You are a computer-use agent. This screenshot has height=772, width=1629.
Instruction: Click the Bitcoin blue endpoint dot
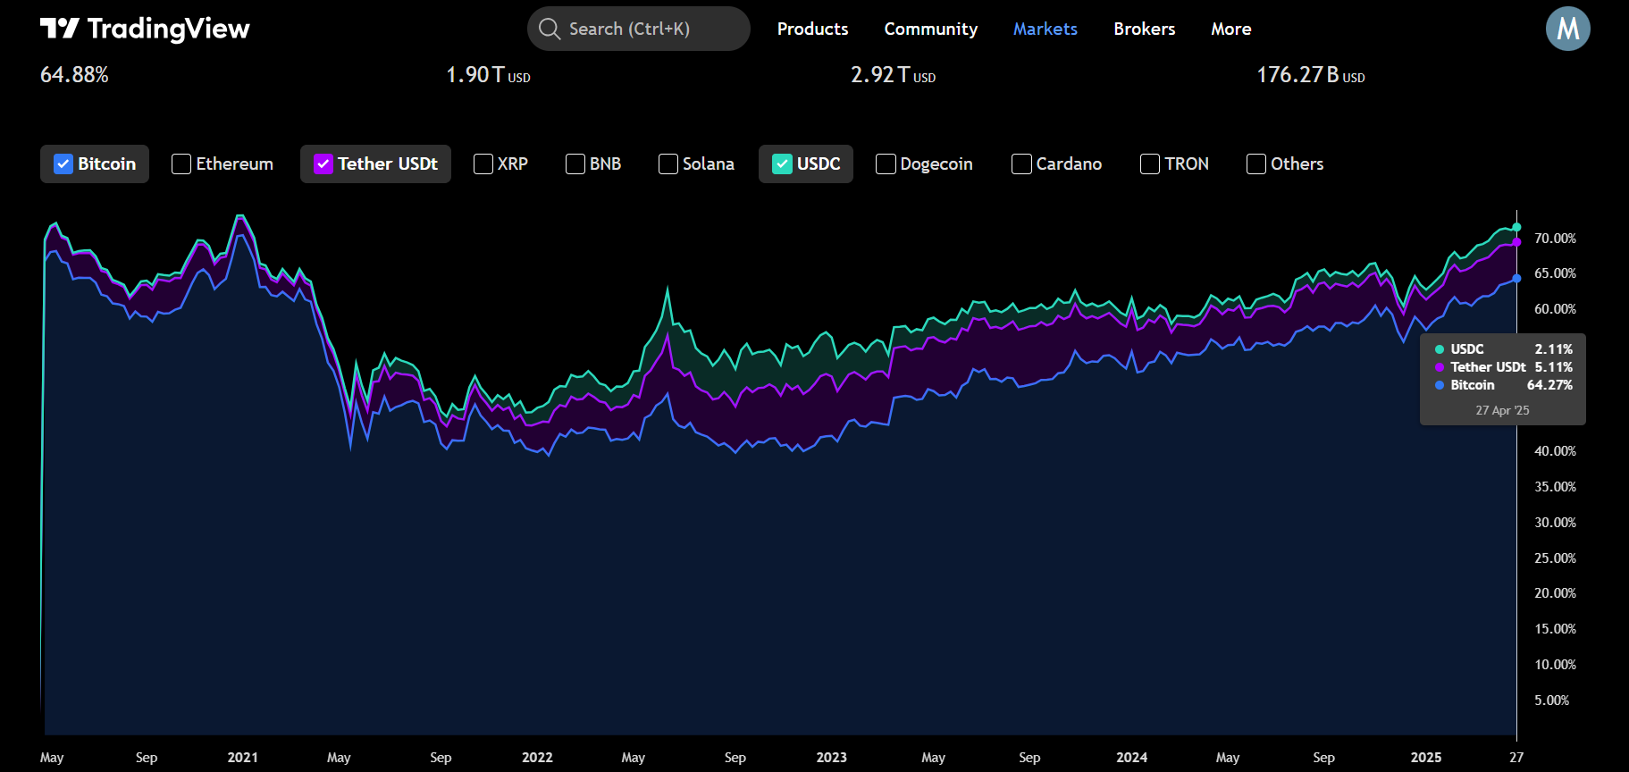click(1516, 279)
